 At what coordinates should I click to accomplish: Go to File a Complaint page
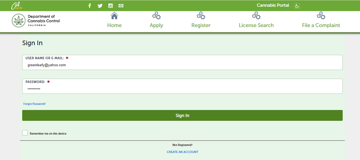[x=321, y=25]
